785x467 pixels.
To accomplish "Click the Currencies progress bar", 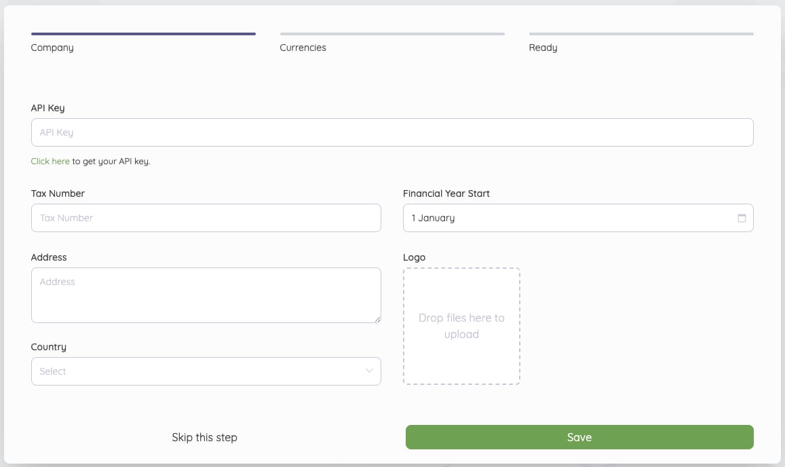I will (392, 33).
